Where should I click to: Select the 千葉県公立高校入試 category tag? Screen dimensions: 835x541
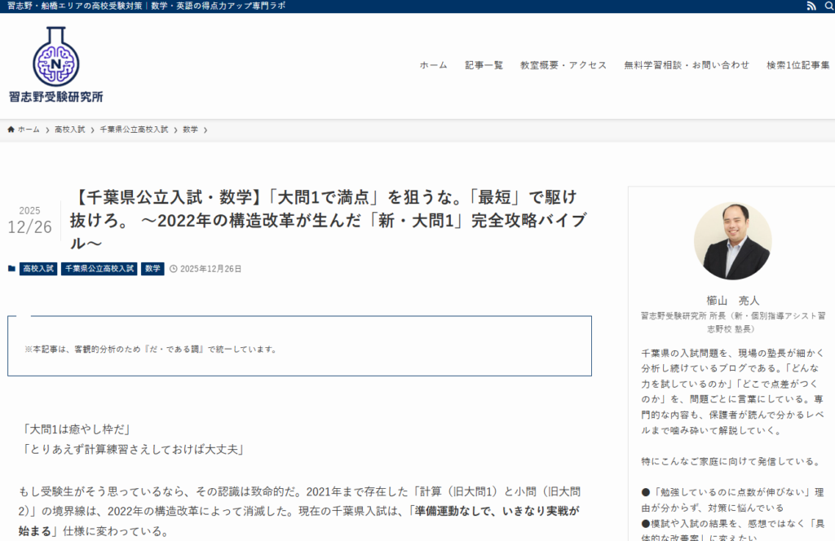point(99,269)
